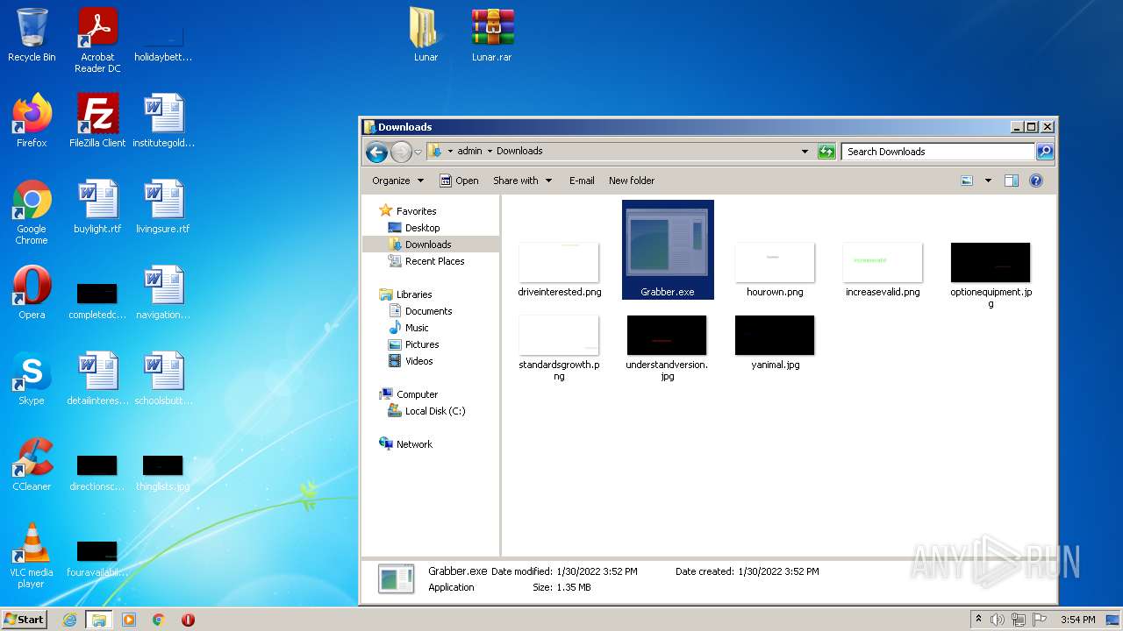Click the Search Downloads input field
This screenshot has width=1123, height=631.
(x=938, y=152)
